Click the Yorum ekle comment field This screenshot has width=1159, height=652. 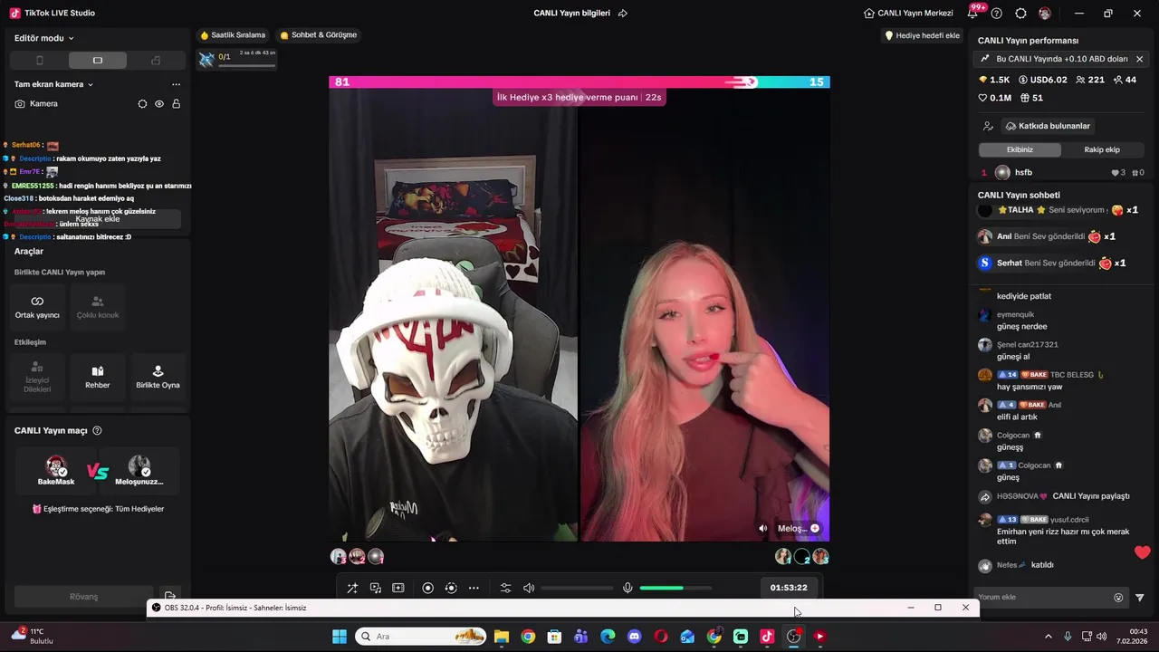[1045, 598]
